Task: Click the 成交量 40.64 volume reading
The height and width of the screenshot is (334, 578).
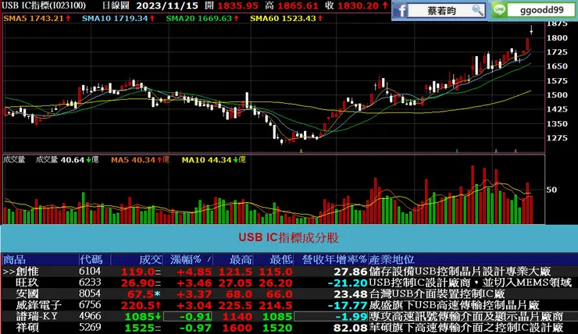Action: pyautogui.click(x=67, y=160)
